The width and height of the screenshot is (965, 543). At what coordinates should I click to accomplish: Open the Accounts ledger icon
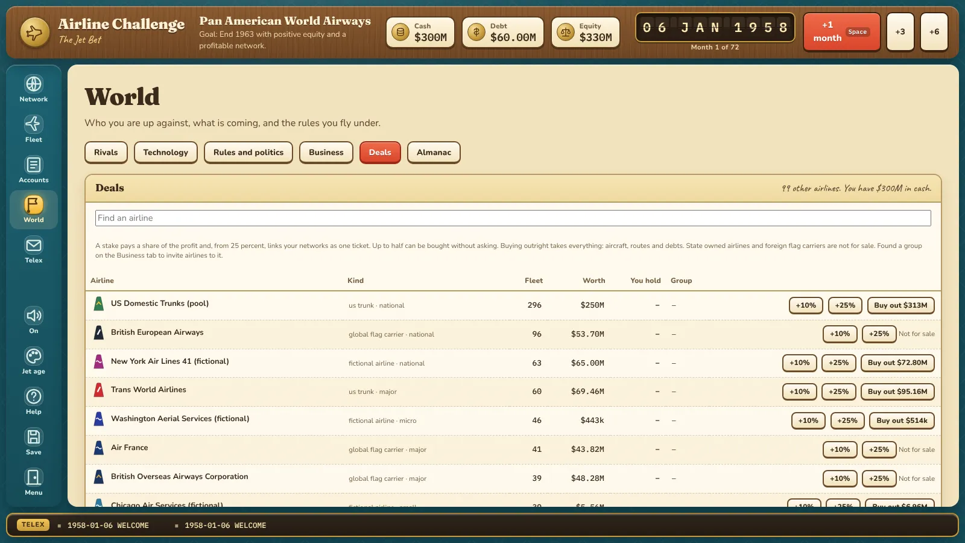[x=34, y=165]
